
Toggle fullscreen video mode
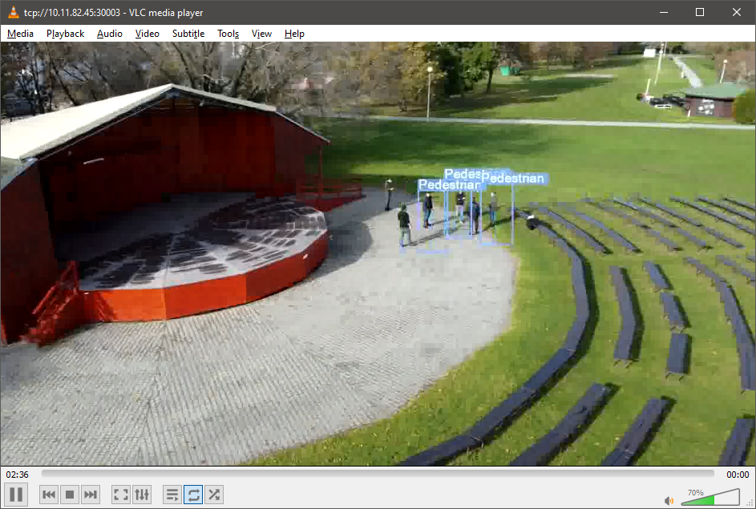pos(120,495)
